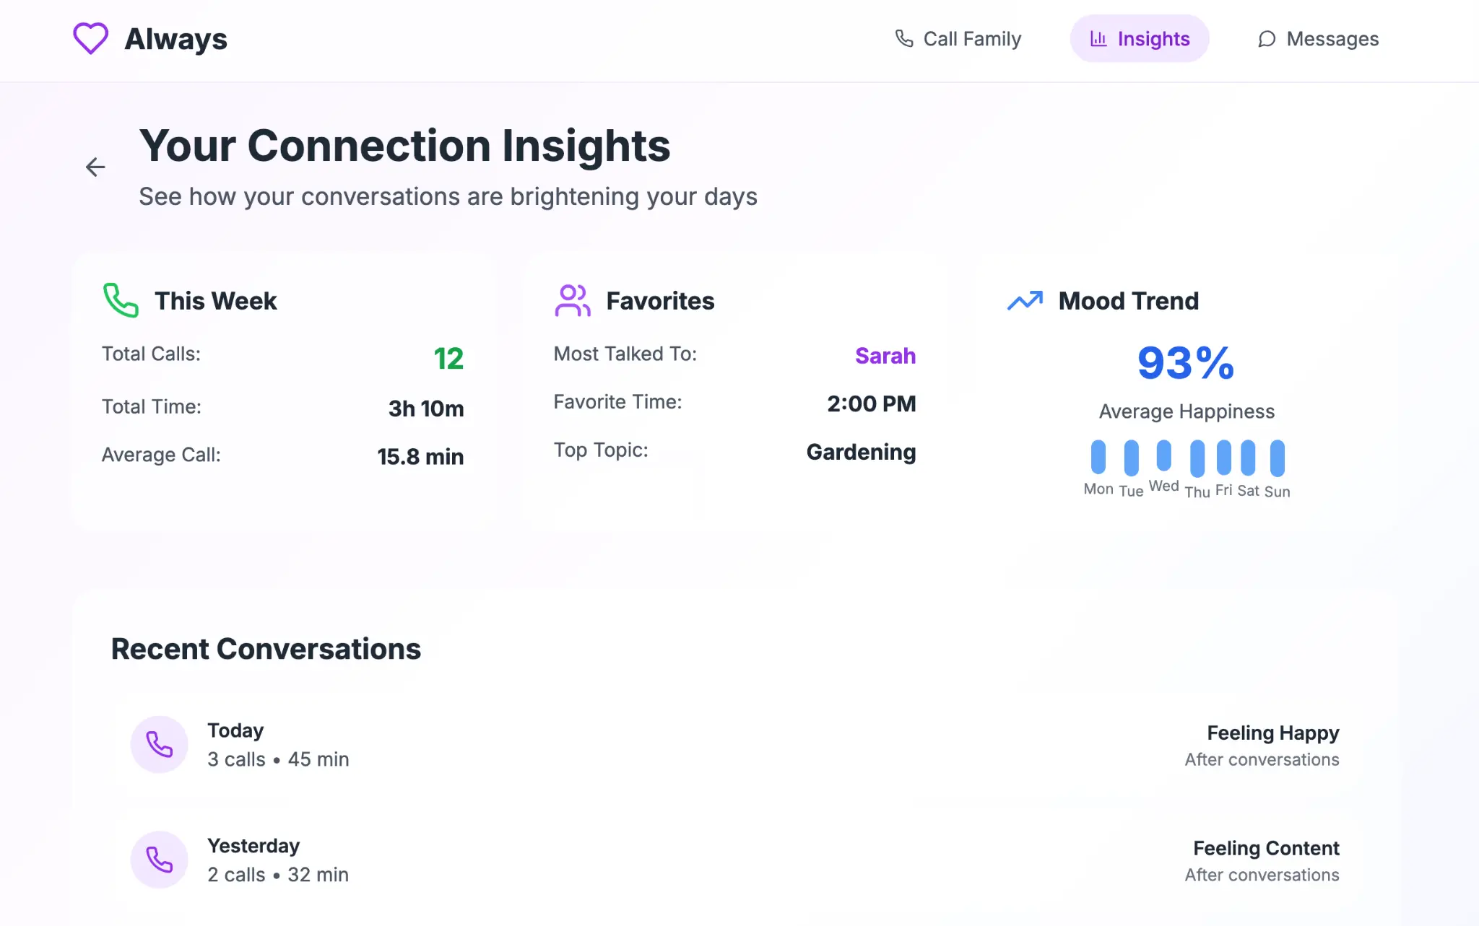Click the Your Connection Insights heading
The width and height of the screenshot is (1479, 926).
coord(404,146)
